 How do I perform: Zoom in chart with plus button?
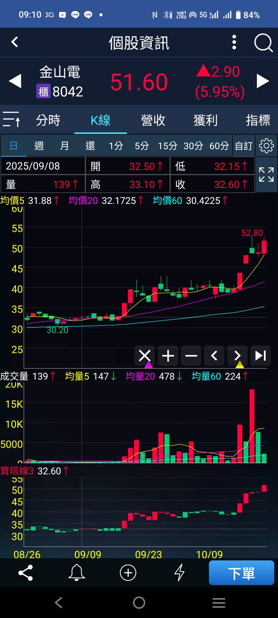pyautogui.click(x=168, y=356)
